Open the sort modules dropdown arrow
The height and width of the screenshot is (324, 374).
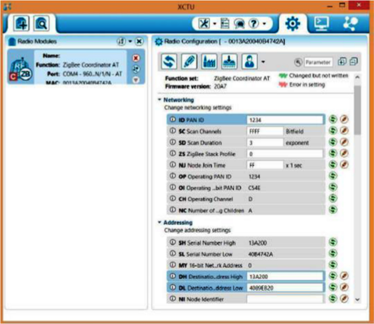(130, 42)
